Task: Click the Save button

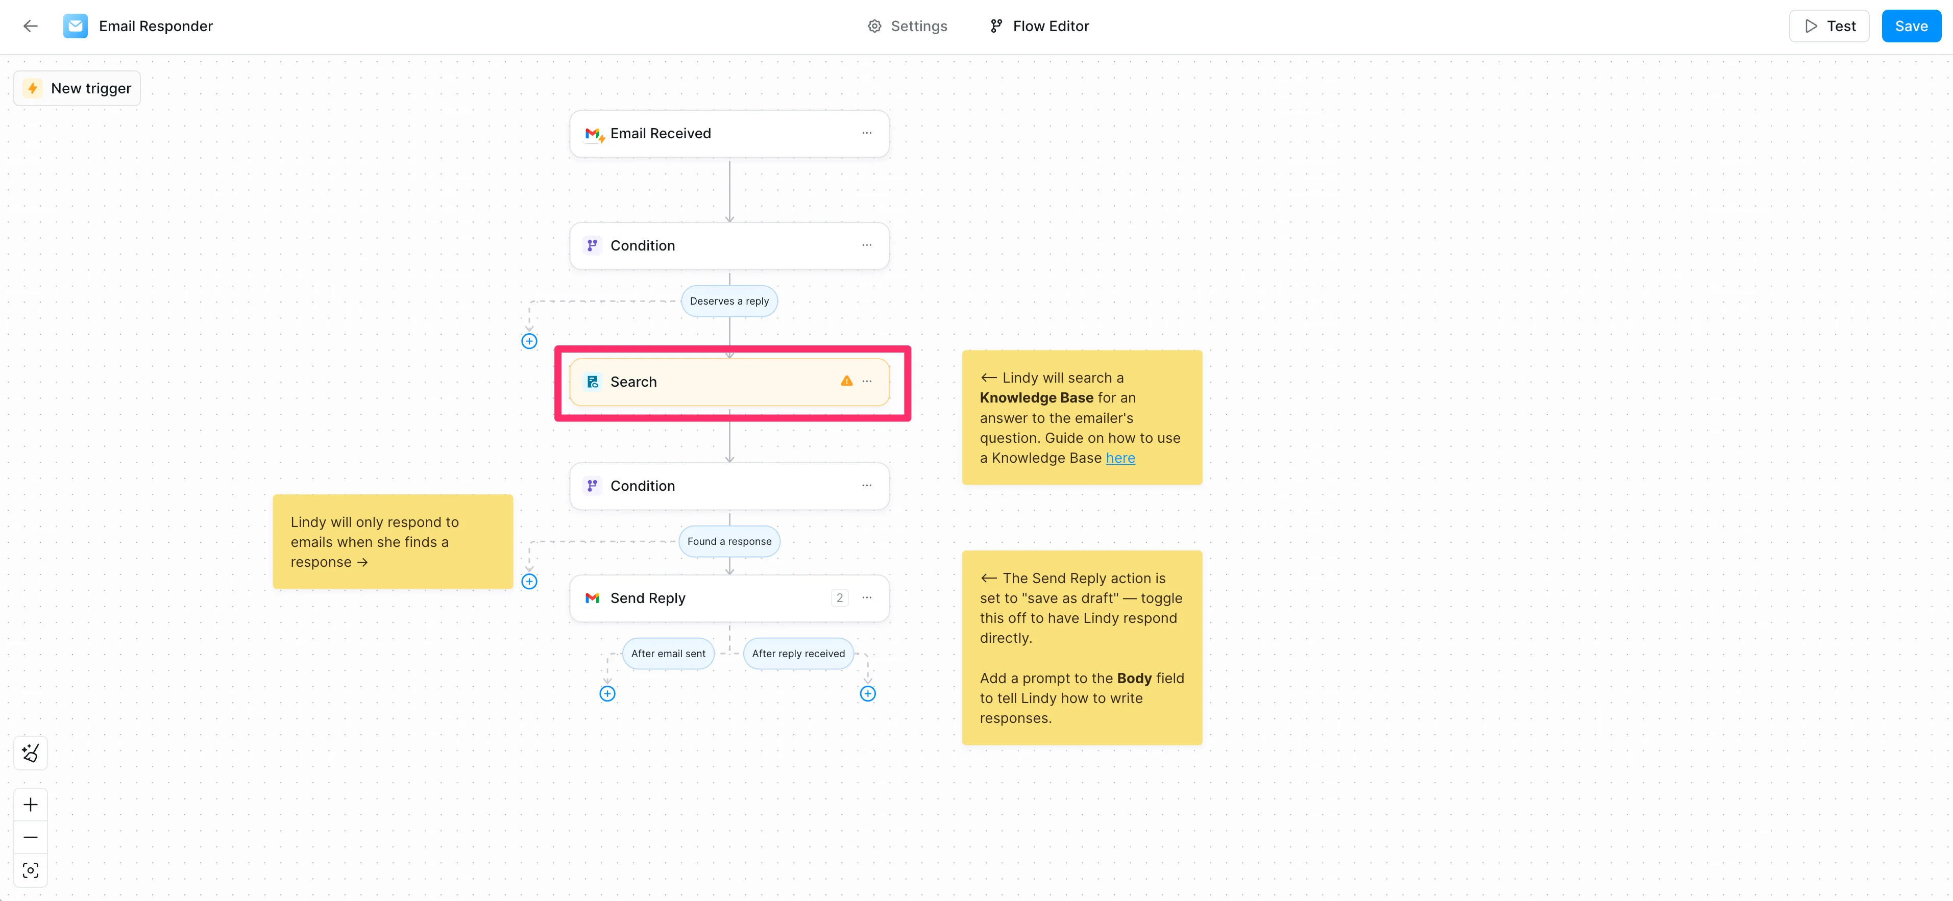Action: click(x=1911, y=26)
